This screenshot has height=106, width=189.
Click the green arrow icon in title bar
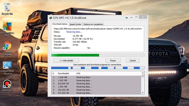pos(126,18)
